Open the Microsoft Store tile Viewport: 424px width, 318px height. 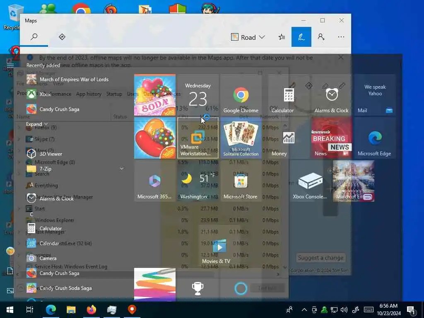click(x=241, y=181)
